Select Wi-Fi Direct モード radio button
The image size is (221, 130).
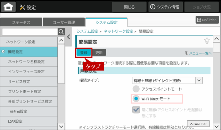point(136,99)
